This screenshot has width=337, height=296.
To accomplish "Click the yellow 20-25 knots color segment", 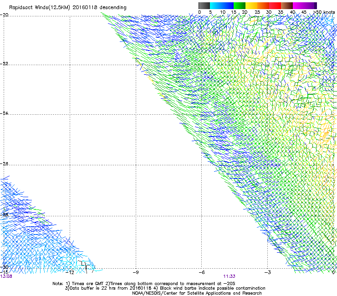I will (x=251, y=5).
